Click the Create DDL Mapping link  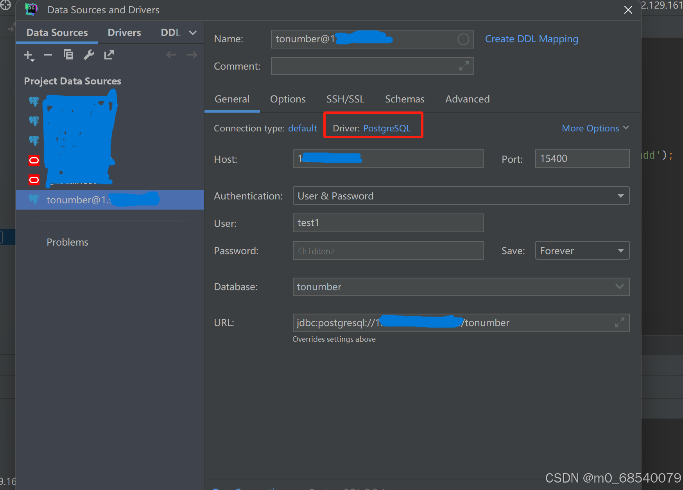(531, 39)
